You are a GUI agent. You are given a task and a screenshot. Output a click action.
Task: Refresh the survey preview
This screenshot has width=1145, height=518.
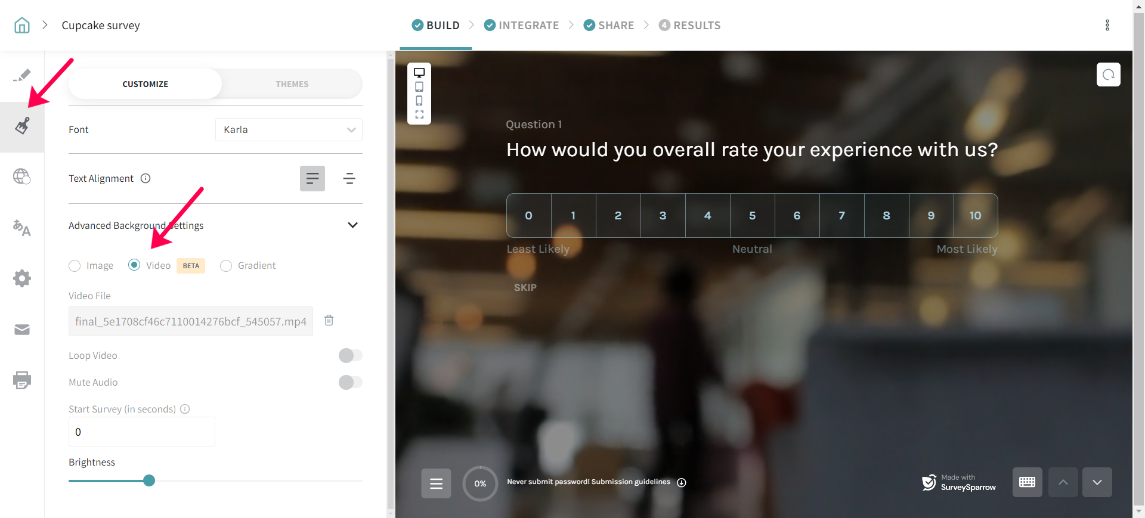[1108, 75]
